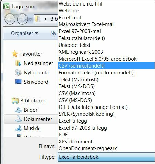This screenshot has width=155, height=164.
Task: Go back with the Back arrow button
Action: click(10, 19)
